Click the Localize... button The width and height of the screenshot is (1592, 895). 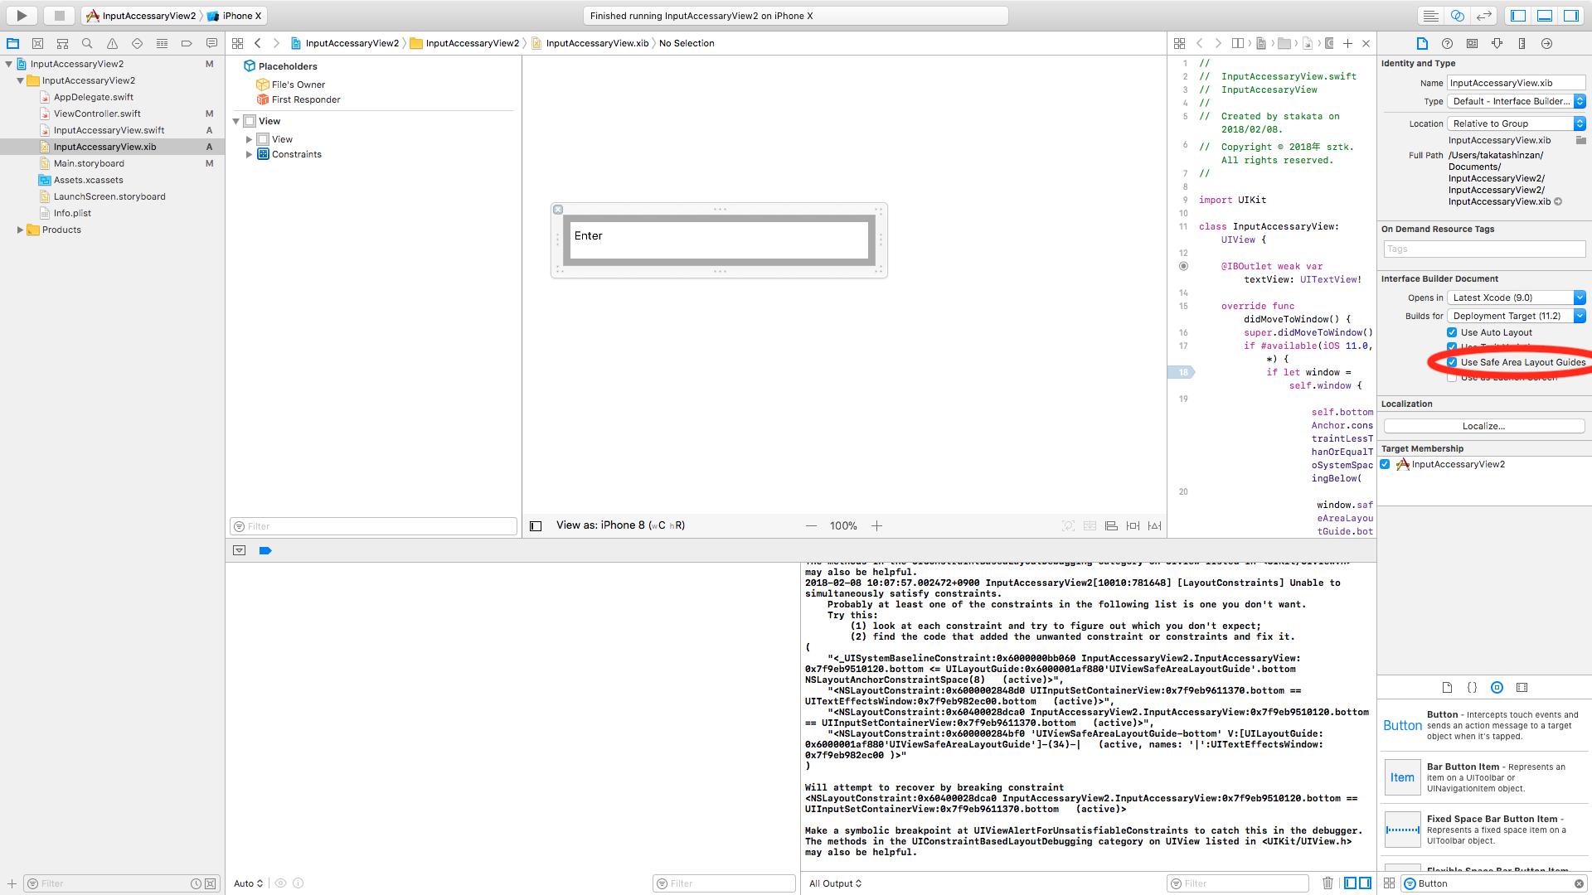1483,426
